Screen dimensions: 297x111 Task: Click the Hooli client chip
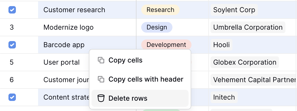point(221,45)
